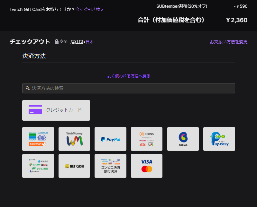Viewport: 257px width, 207px height.
Task: Choose the credit card payment option
Action: (x=56, y=110)
